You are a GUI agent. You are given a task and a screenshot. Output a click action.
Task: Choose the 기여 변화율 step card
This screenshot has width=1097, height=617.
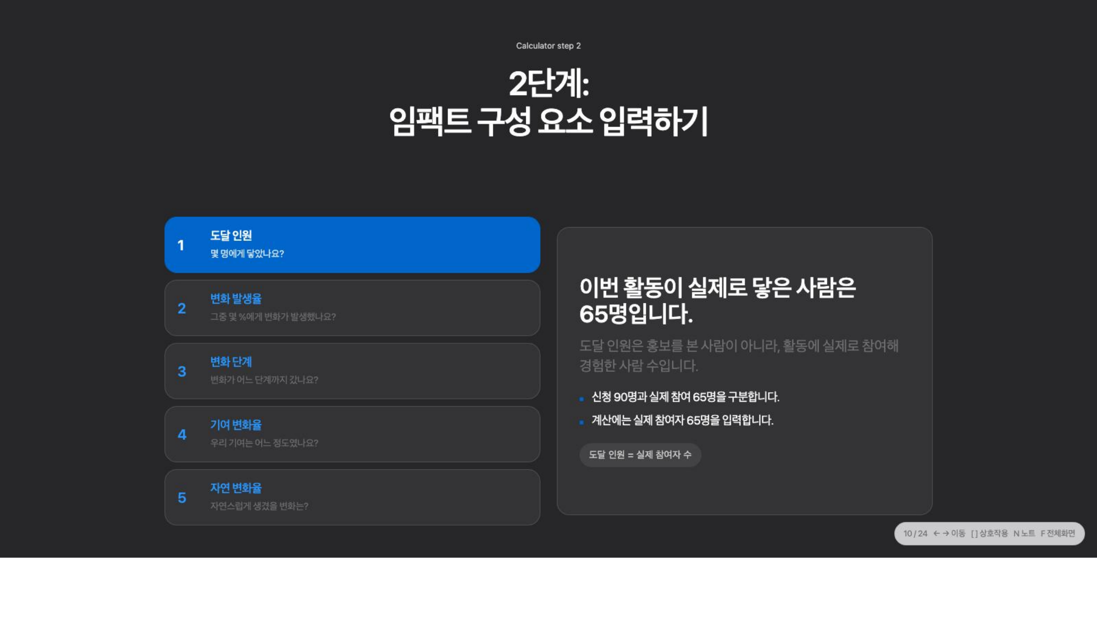click(352, 434)
